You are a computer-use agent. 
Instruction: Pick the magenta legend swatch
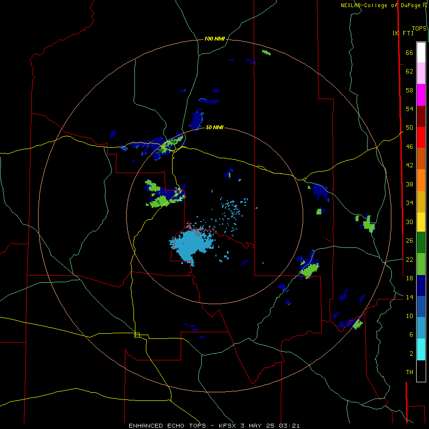coord(421,95)
